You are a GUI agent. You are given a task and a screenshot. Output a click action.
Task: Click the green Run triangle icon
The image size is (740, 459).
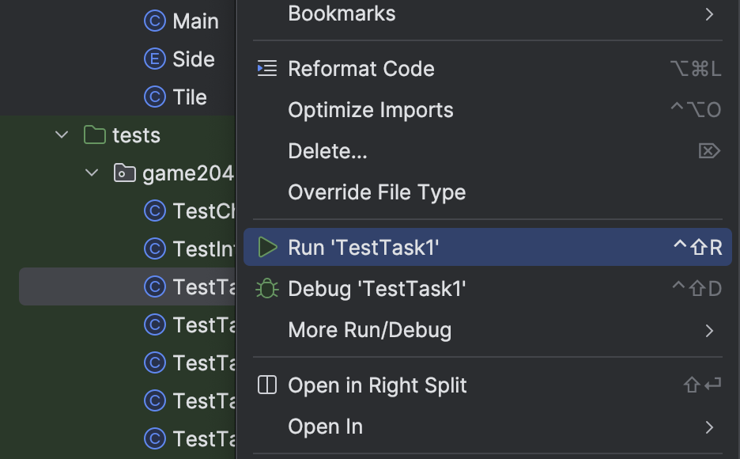coord(268,248)
